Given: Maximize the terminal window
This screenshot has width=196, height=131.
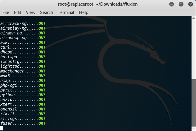Looking at the screenshot, I should 181,4.
